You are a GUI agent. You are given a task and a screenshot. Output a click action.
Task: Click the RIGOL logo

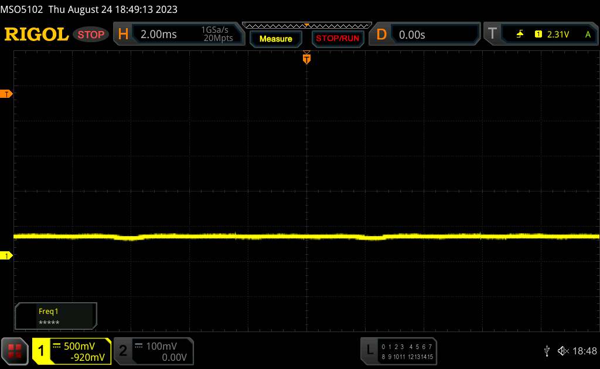[x=36, y=35]
